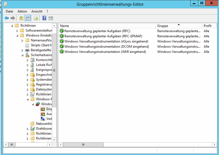219x155 pixels.
Task: Open Help via the blue question mark icon
Action: click(44, 18)
